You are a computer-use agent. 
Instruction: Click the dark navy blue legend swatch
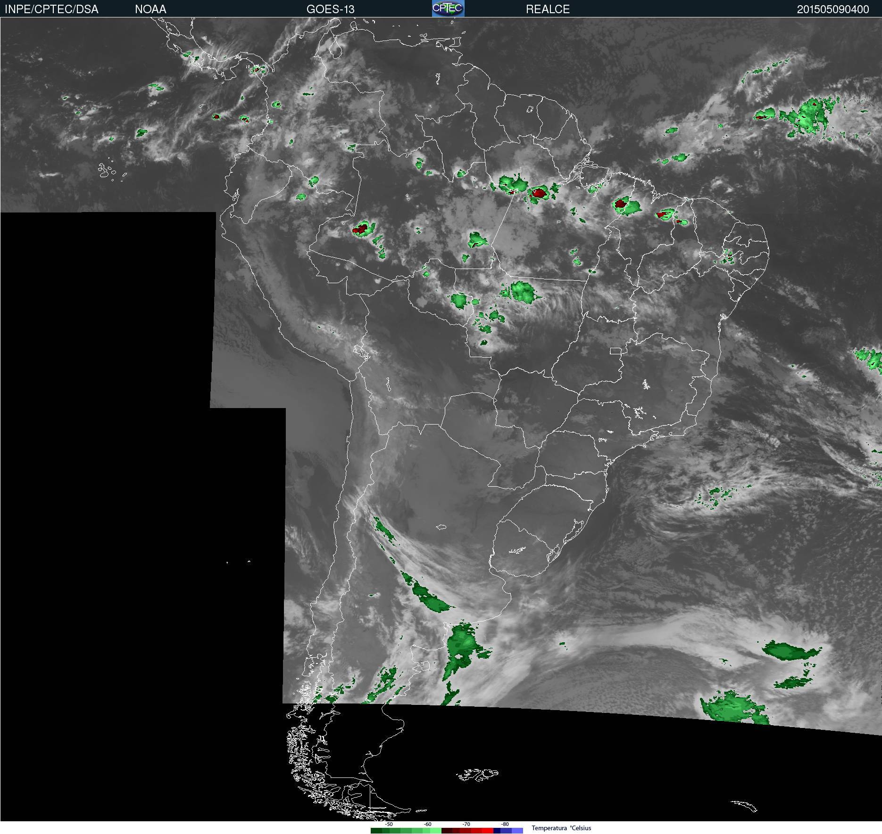coord(497,831)
